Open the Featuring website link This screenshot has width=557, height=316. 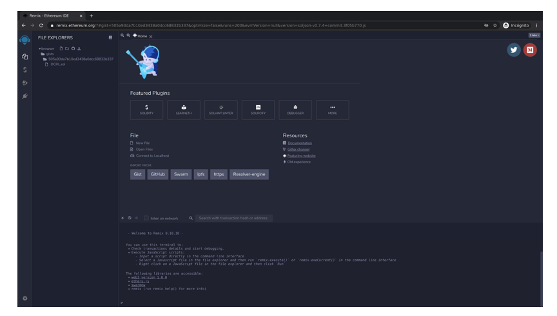pyautogui.click(x=301, y=155)
